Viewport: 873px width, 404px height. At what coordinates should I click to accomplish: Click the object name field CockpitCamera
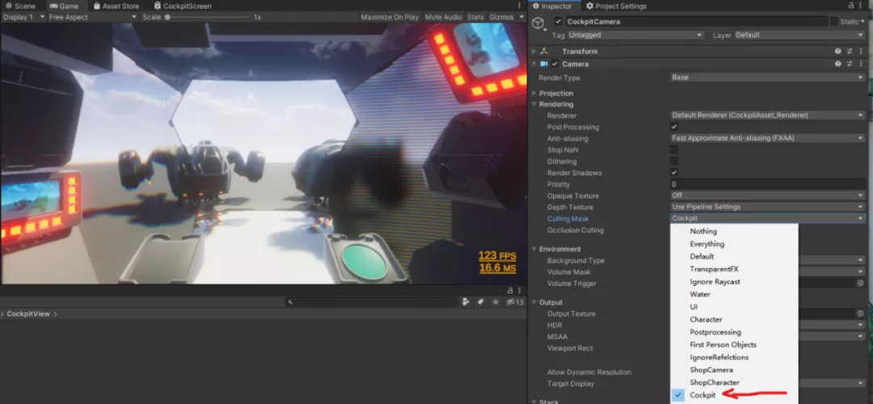[x=696, y=22]
